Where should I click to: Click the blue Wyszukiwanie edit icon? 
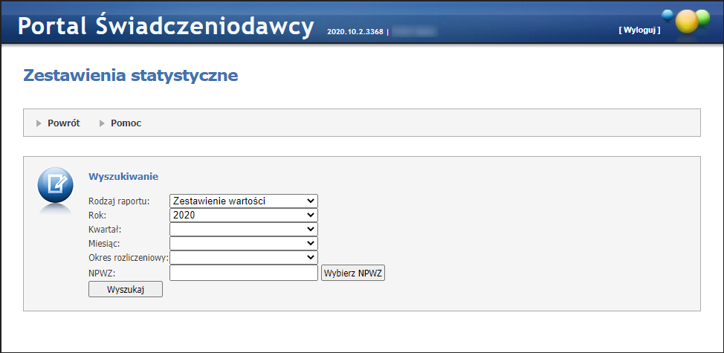click(x=56, y=184)
